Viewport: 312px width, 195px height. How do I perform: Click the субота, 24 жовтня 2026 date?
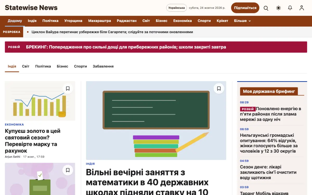pos(207,8)
